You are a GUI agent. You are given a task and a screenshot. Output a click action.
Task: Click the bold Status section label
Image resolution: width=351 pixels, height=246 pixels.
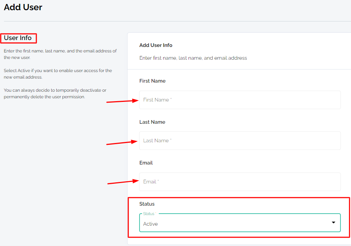pos(147,204)
